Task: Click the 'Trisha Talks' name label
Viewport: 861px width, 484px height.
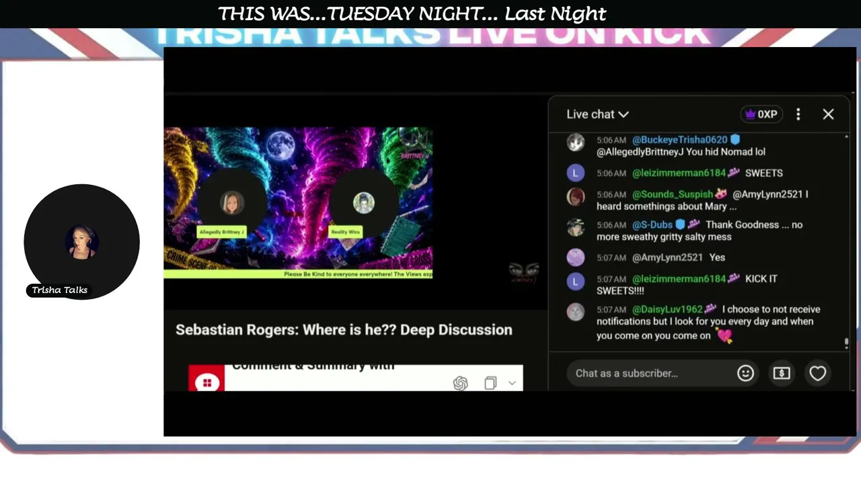Action: pyautogui.click(x=60, y=290)
